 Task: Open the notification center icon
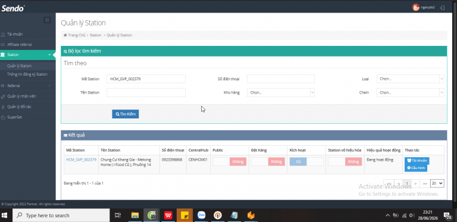(x=447, y=215)
